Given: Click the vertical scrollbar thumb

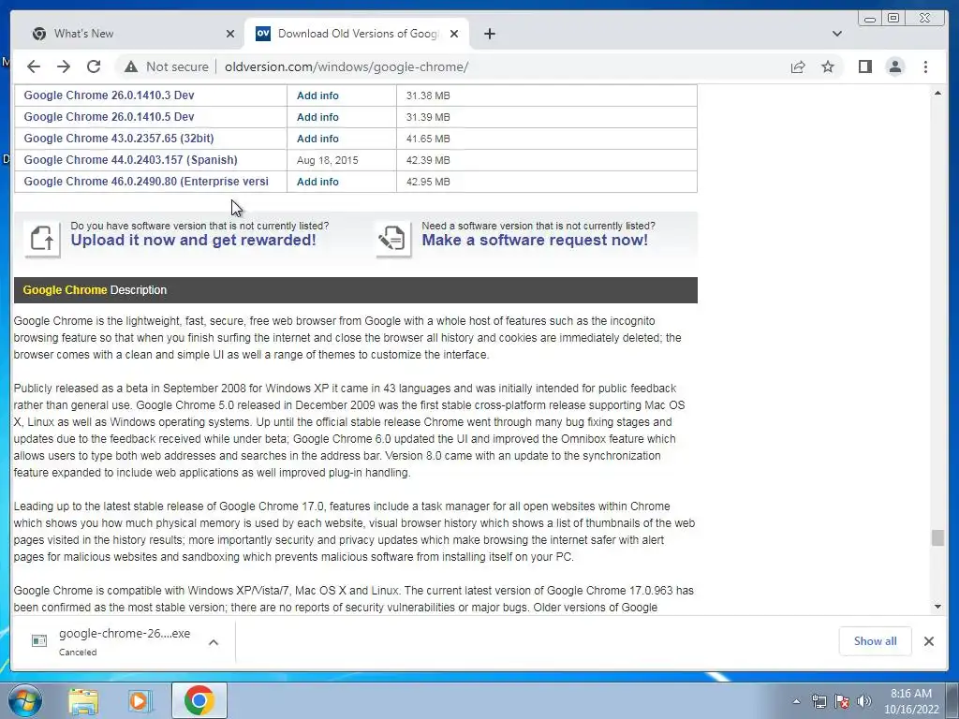Looking at the screenshot, I should pos(937,537).
